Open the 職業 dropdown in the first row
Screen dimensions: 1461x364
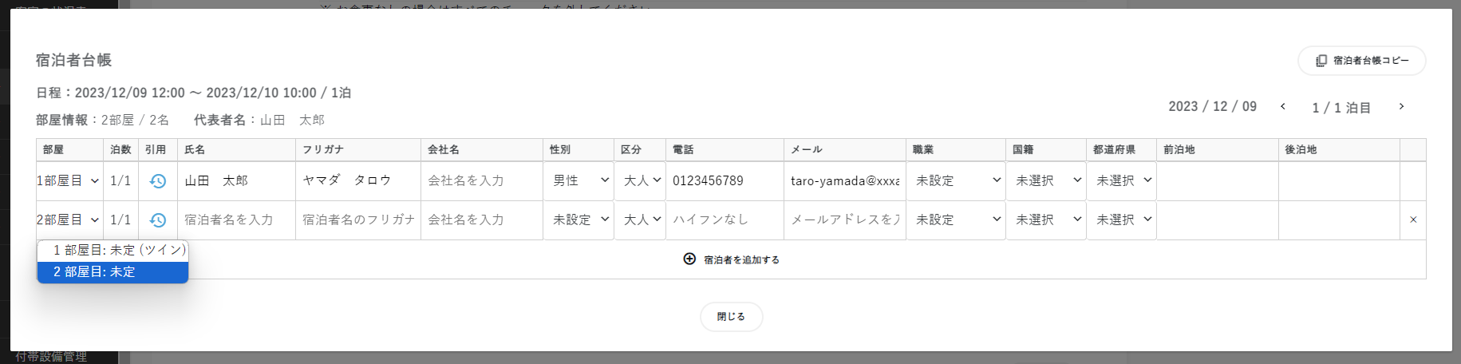point(956,181)
